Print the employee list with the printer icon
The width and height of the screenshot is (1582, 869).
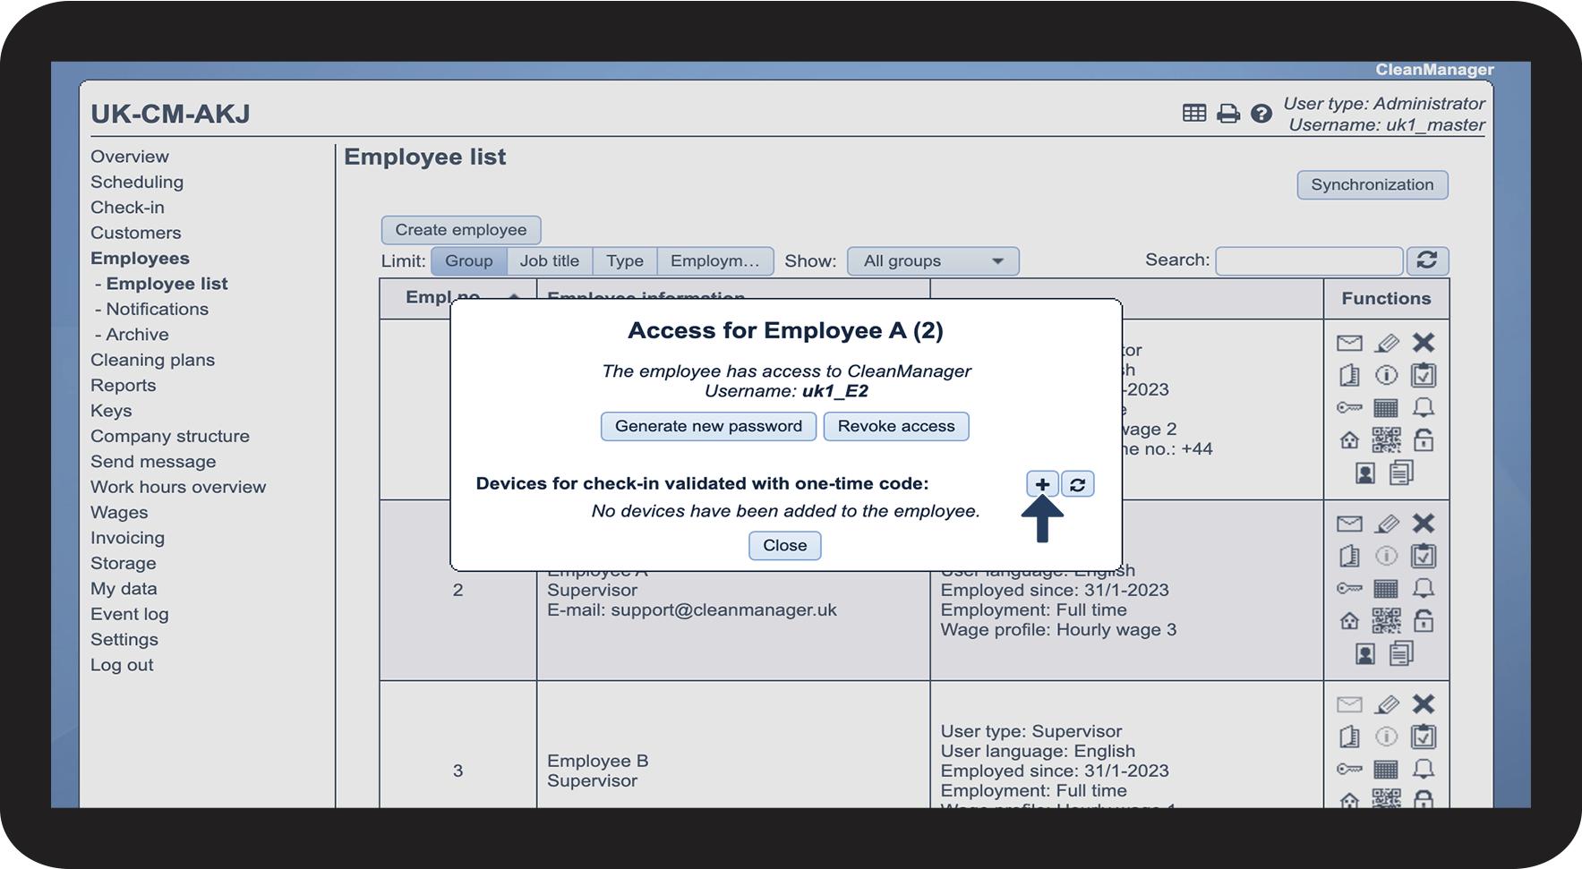(x=1228, y=114)
